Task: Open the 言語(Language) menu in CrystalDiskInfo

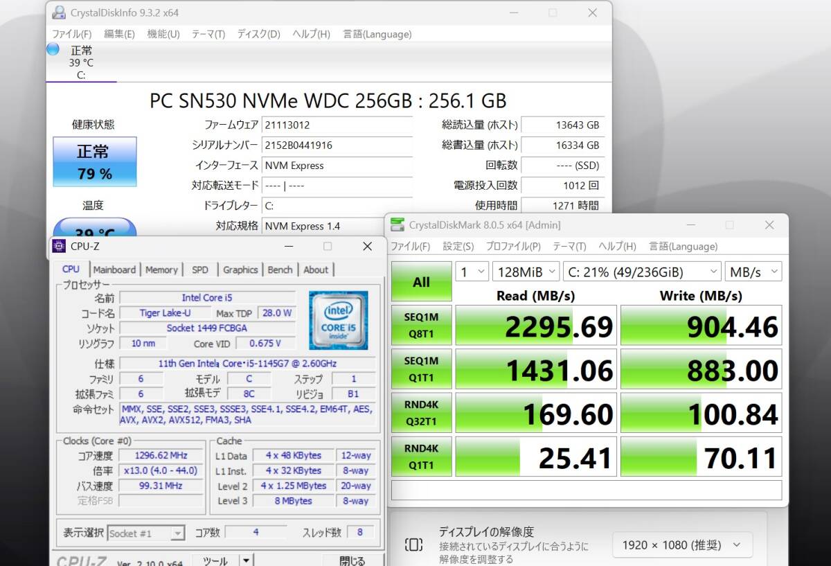Action: pos(377,34)
